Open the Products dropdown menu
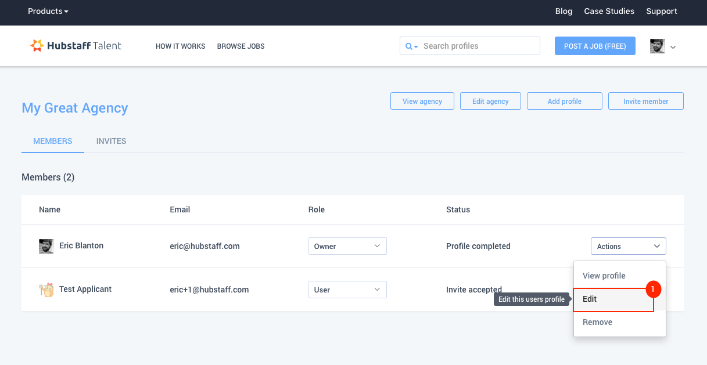This screenshot has width=707, height=365. [48, 11]
